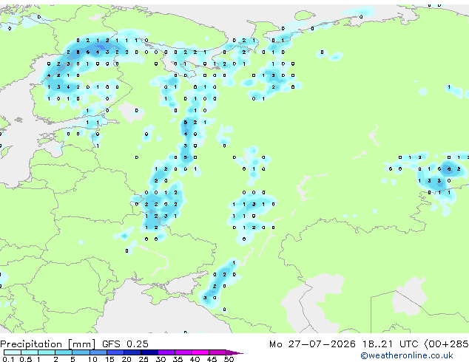Select the 10-15 mm blue legend swatch
469x362 pixels.
(98, 352)
